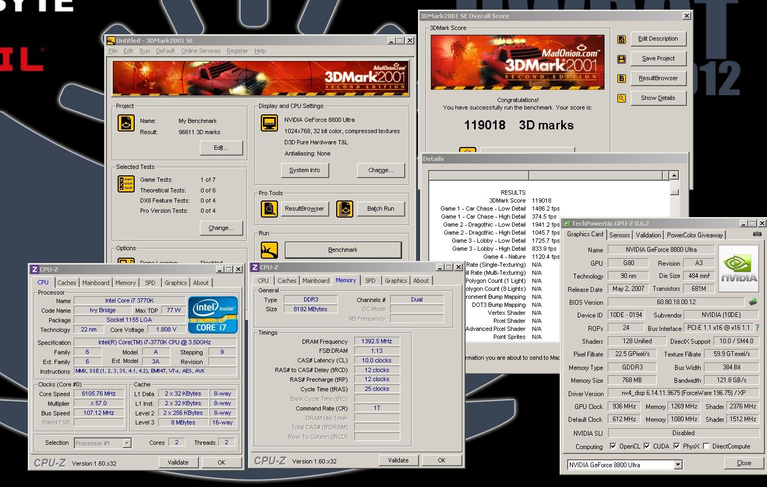Click the Core Speed 6105.76 MHz field
Screen dimensions: 767x487
click(99, 393)
